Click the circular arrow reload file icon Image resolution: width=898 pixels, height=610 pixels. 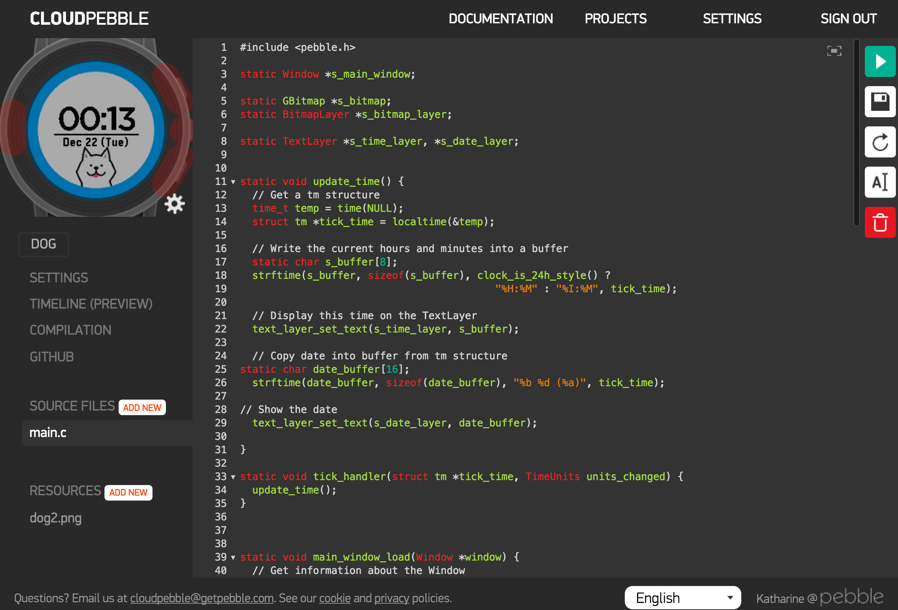click(x=880, y=142)
